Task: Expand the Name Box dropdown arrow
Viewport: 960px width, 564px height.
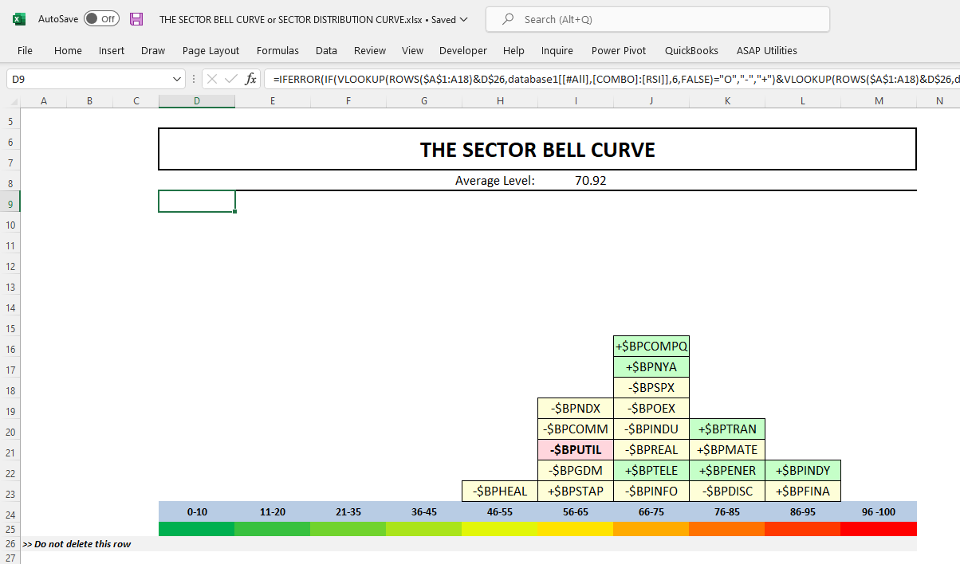Action: pos(177,79)
